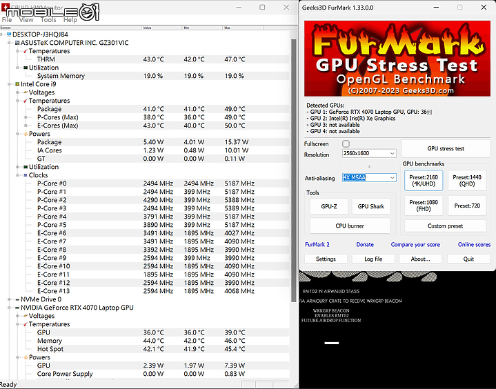Open FurMark Settings
496x389 pixels.
pyautogui.click(x=326, y=259)
